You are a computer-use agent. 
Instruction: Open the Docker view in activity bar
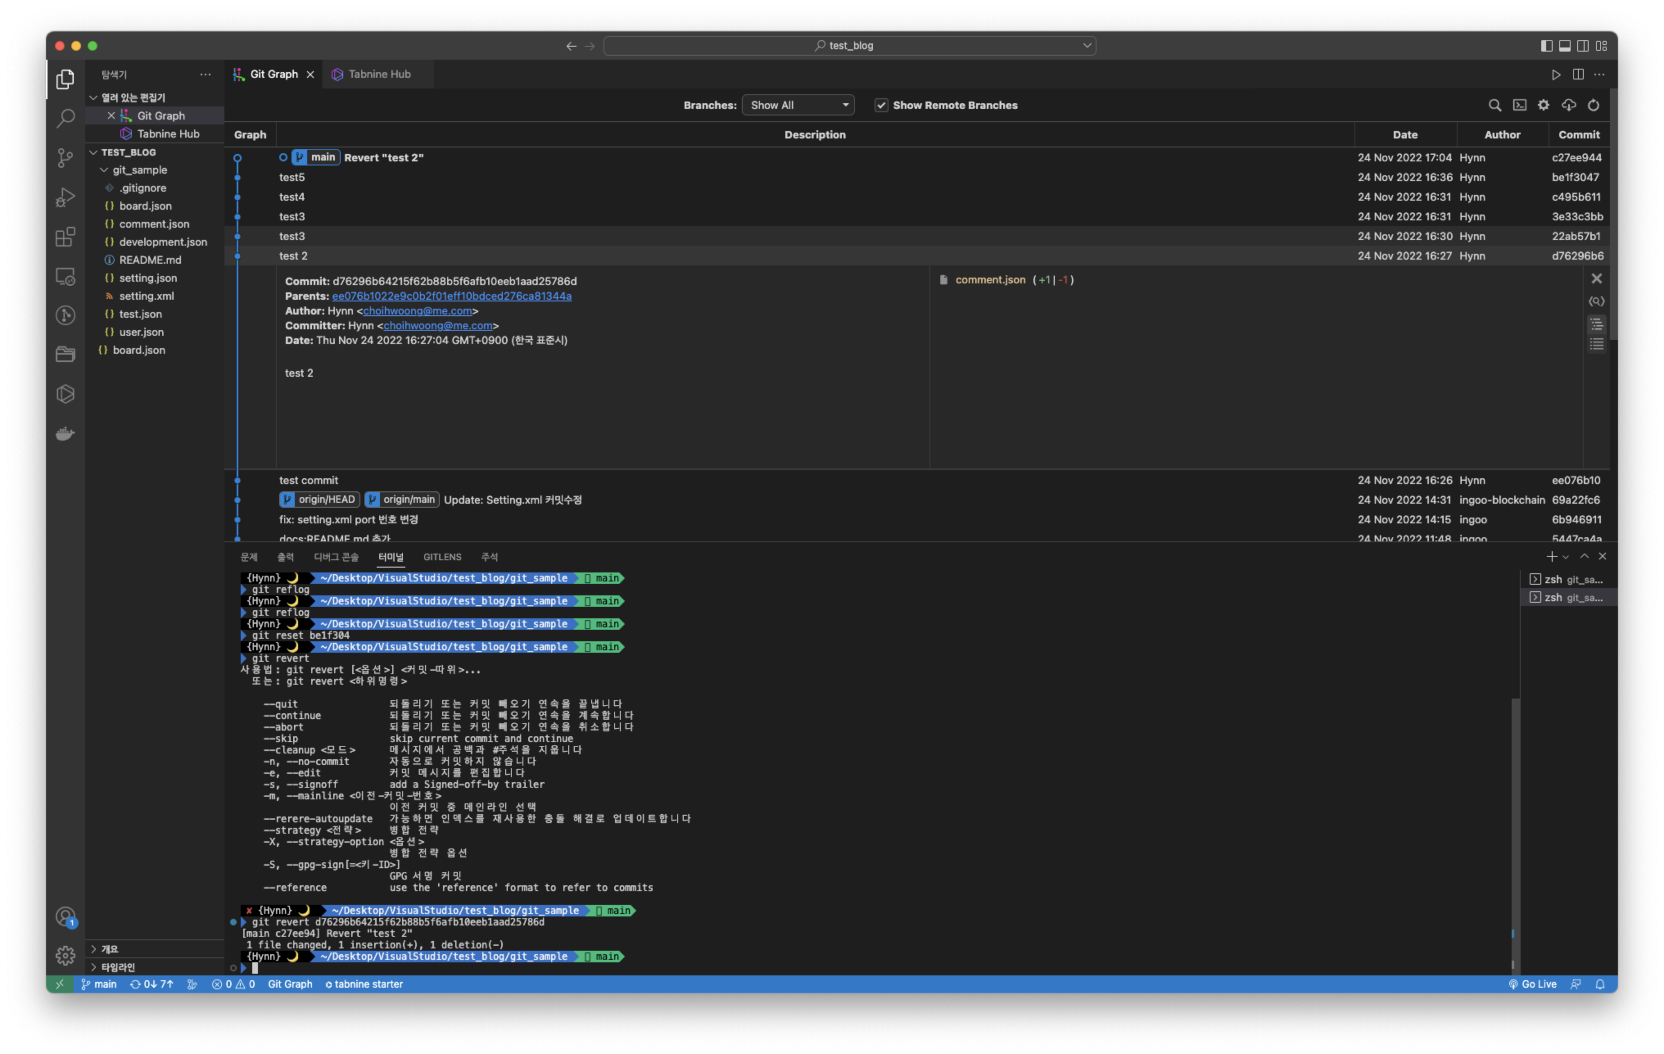(x=65, y=433)
